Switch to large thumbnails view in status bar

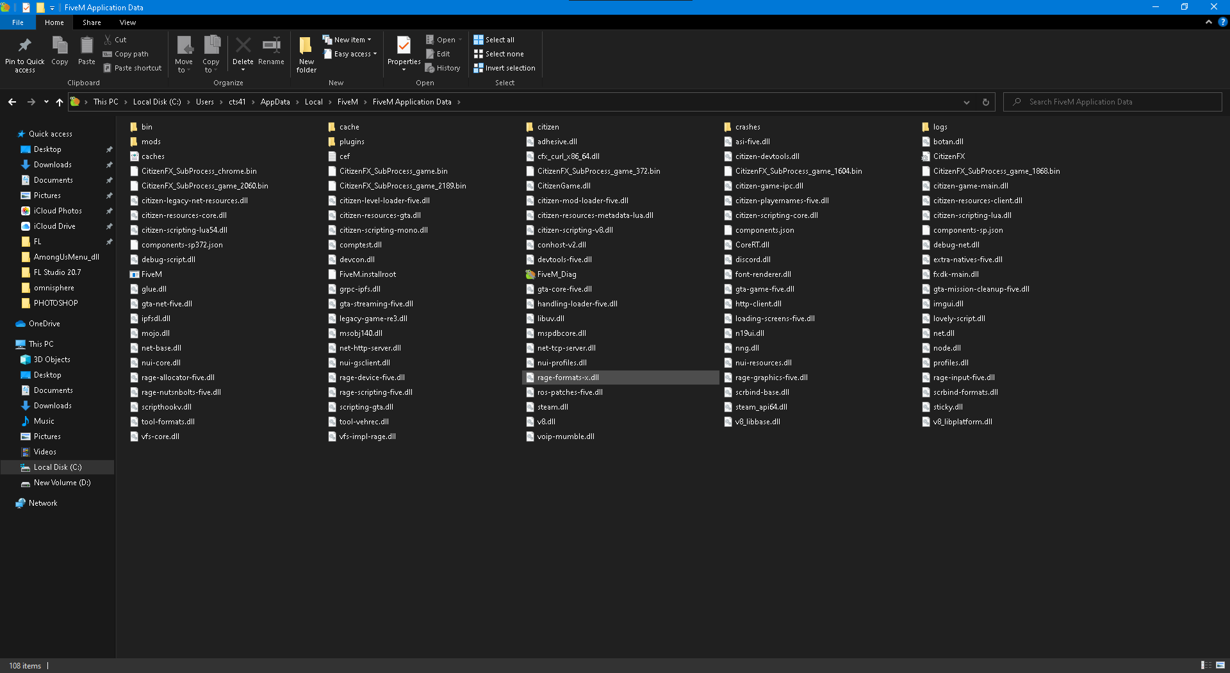point(1220,665)
